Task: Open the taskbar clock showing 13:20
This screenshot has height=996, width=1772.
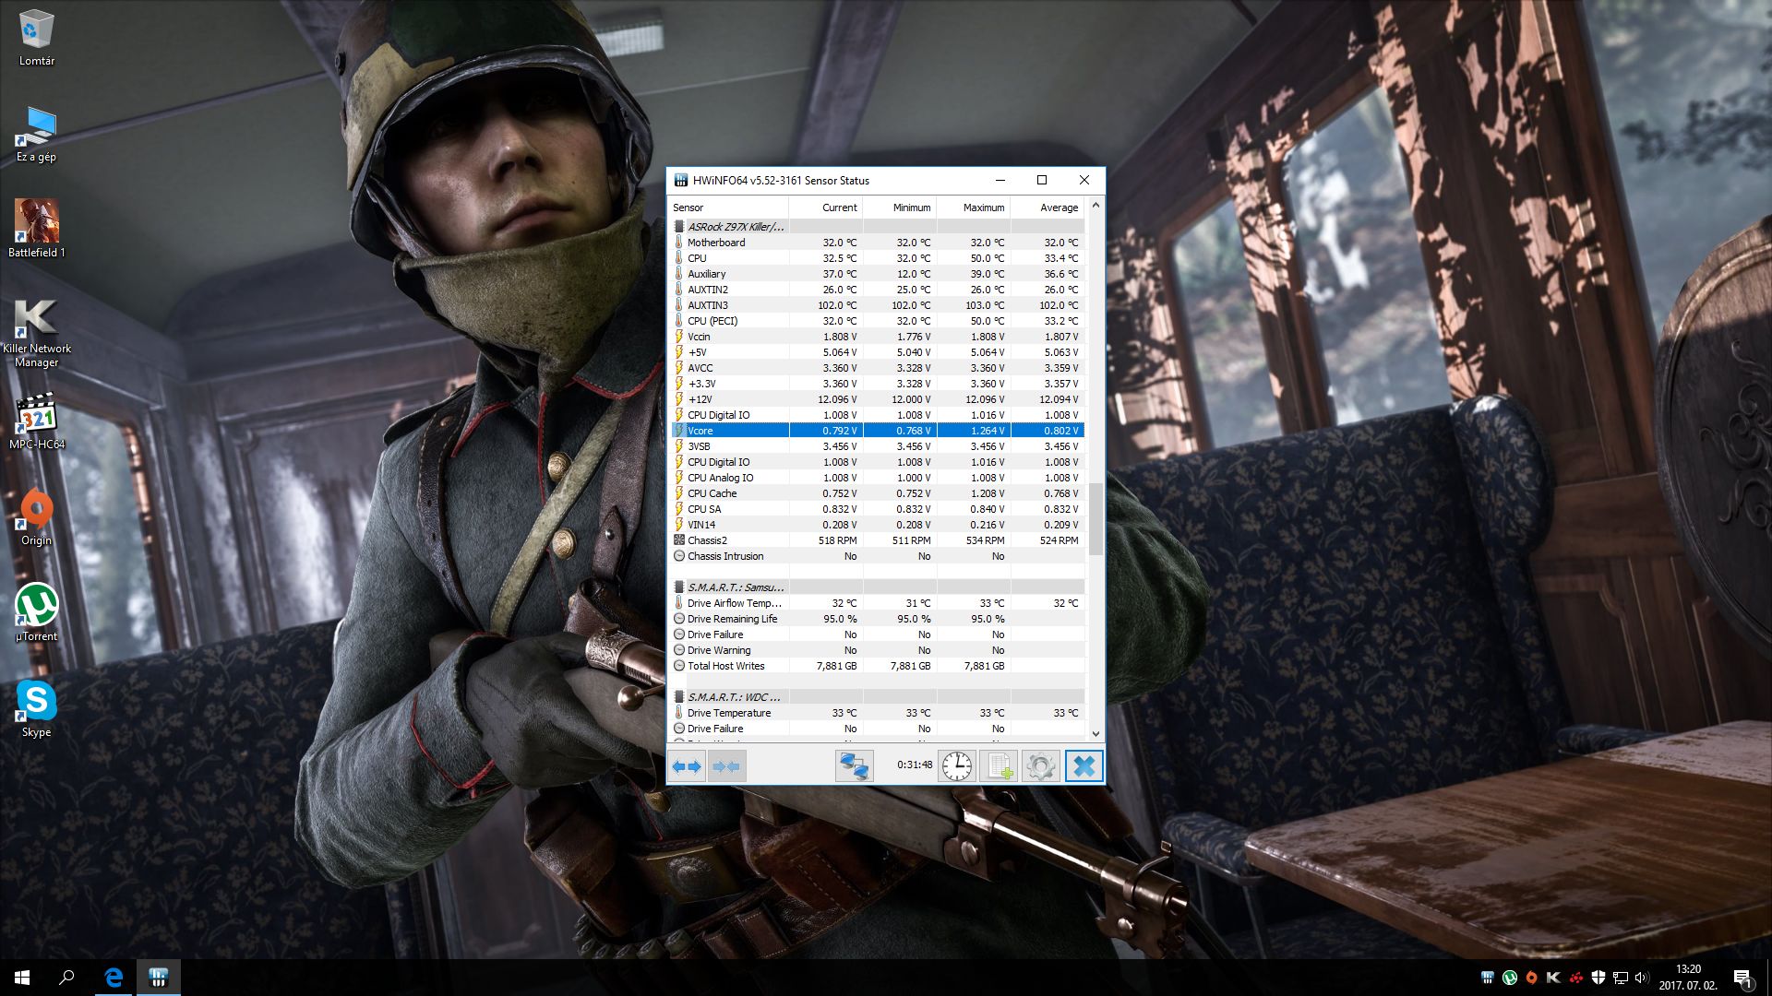Action: tap(1688, 978)
